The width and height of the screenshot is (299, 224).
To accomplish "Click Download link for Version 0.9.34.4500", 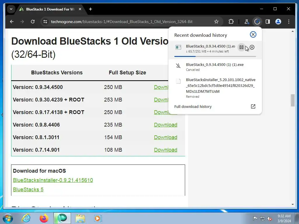I will [161, 87].
